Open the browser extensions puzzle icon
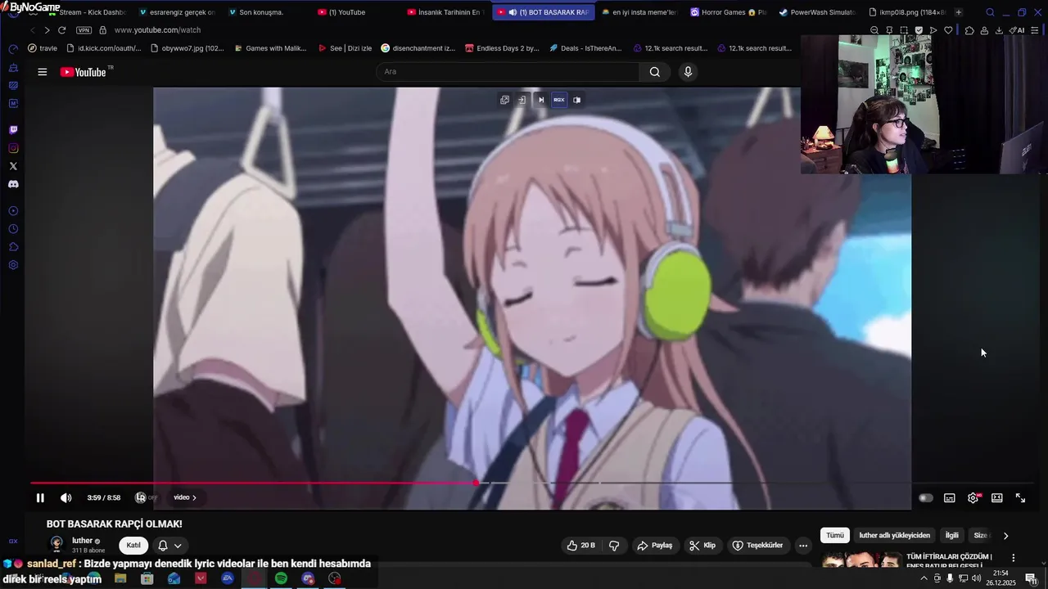The width and height of the screenshot is (1048, 589). pos(969,30)
